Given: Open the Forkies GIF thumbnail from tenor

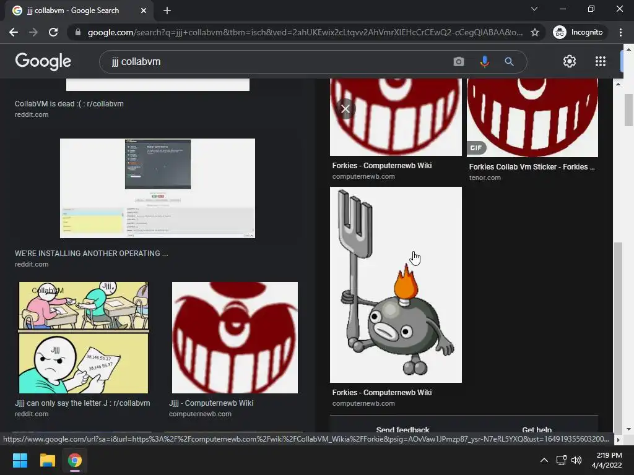Looking at the screenshot, I should coord(532,118).
